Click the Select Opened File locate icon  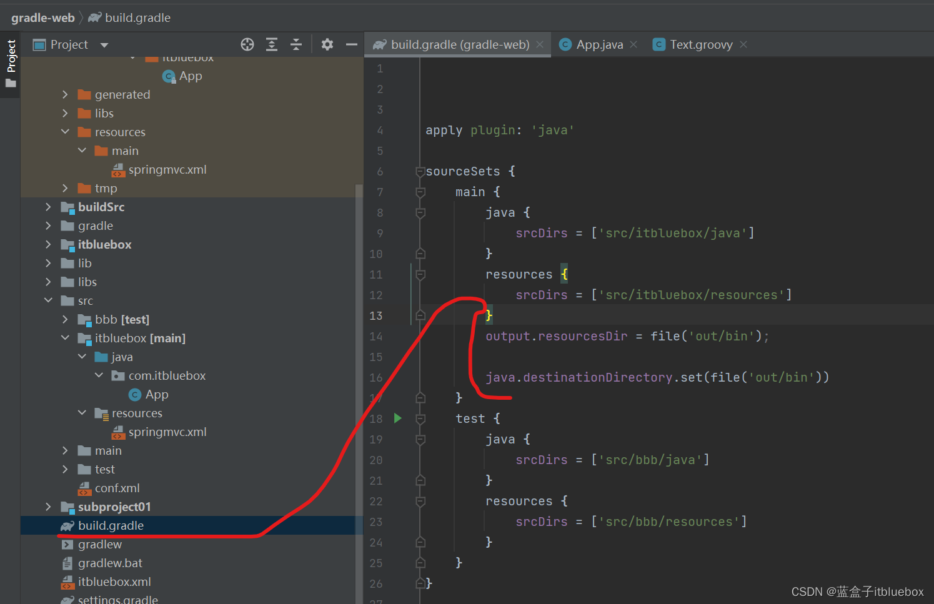coord(247,44)
